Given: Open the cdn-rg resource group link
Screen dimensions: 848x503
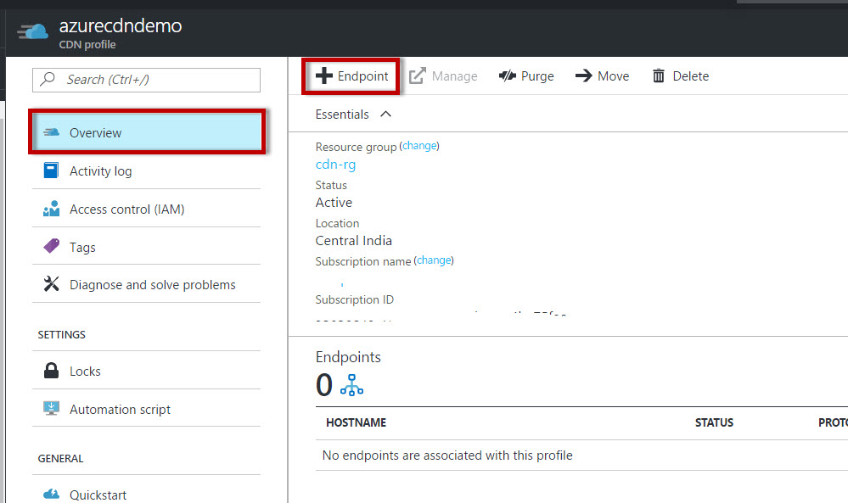Looking at the screenshot, I should point(336,165).
